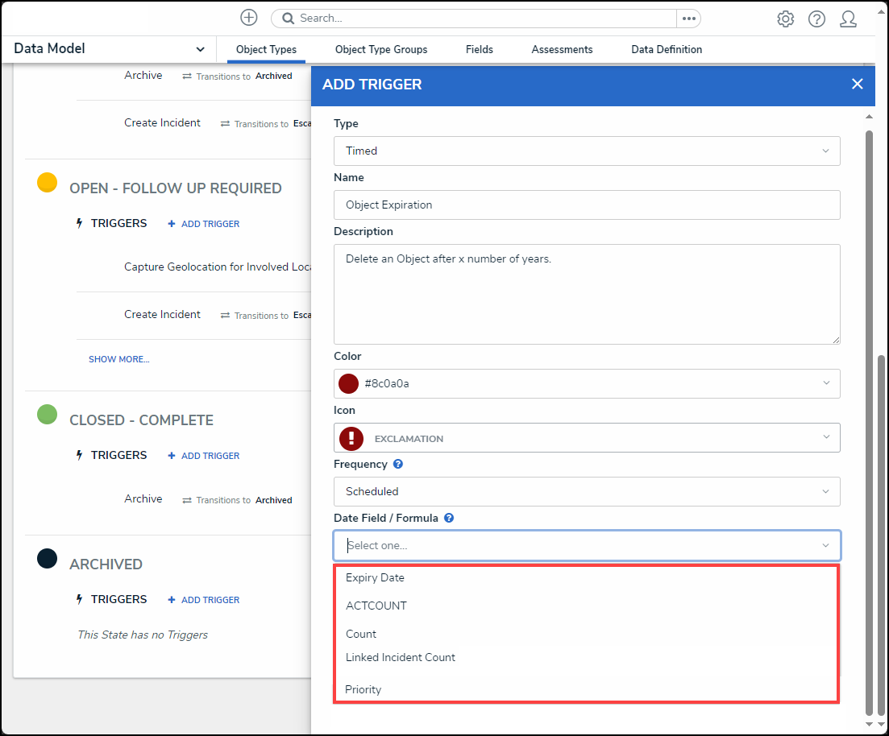
Task: Close the Add Trigger panel
Action: [x=857, y=85]
